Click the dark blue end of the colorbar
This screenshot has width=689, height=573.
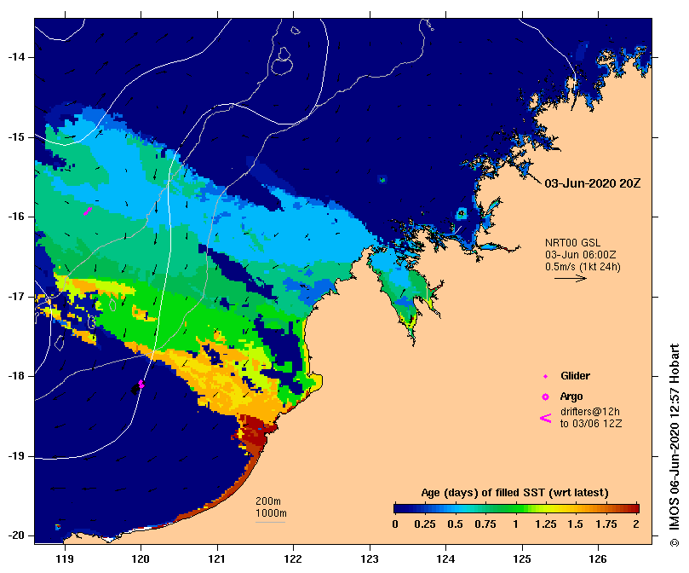(400, 509)
